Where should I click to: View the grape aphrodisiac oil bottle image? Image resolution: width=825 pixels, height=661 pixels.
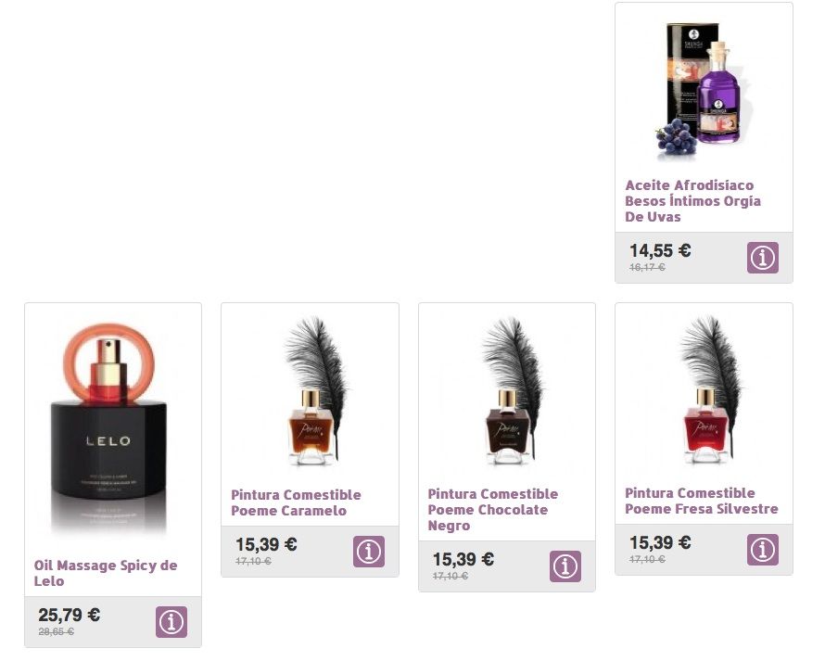(x=699, y=91)
